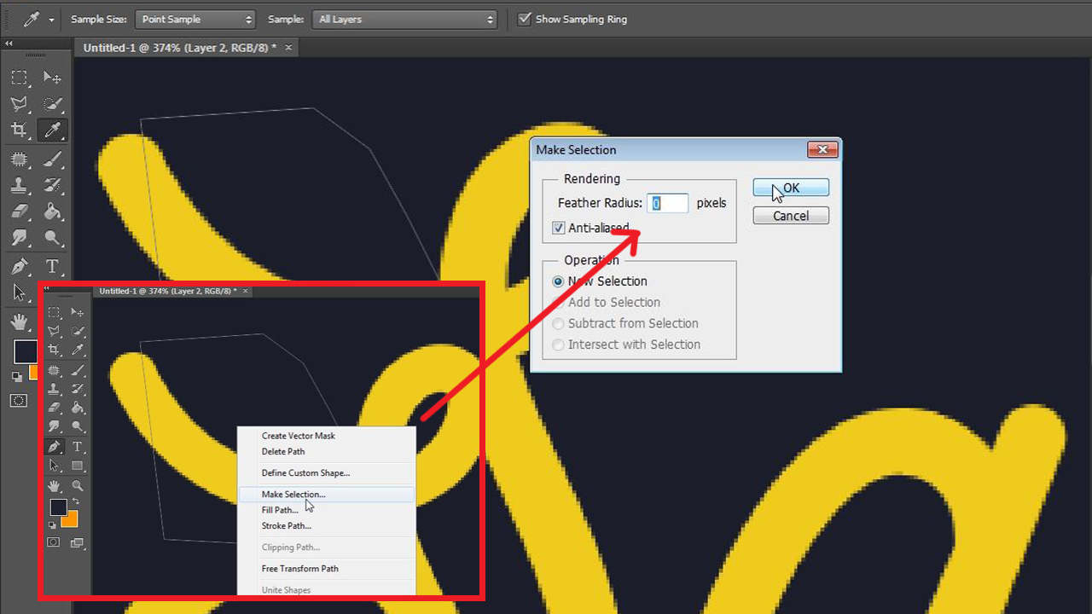Image resolution: width=1092 pixels, height=614 pixels.
Task: Select the Dodge tool in main toolbar
Action: pos(52,238)
